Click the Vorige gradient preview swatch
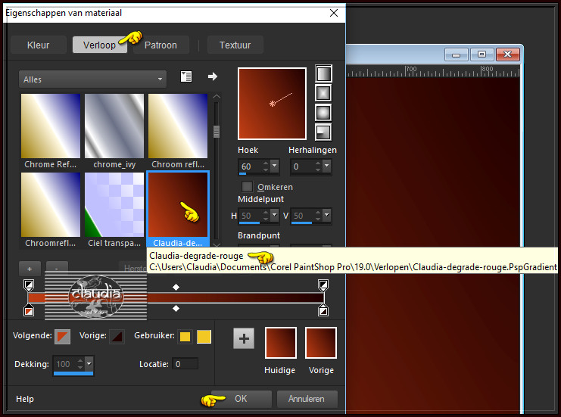This screenshot has height=417, width=561. [321, 343]
